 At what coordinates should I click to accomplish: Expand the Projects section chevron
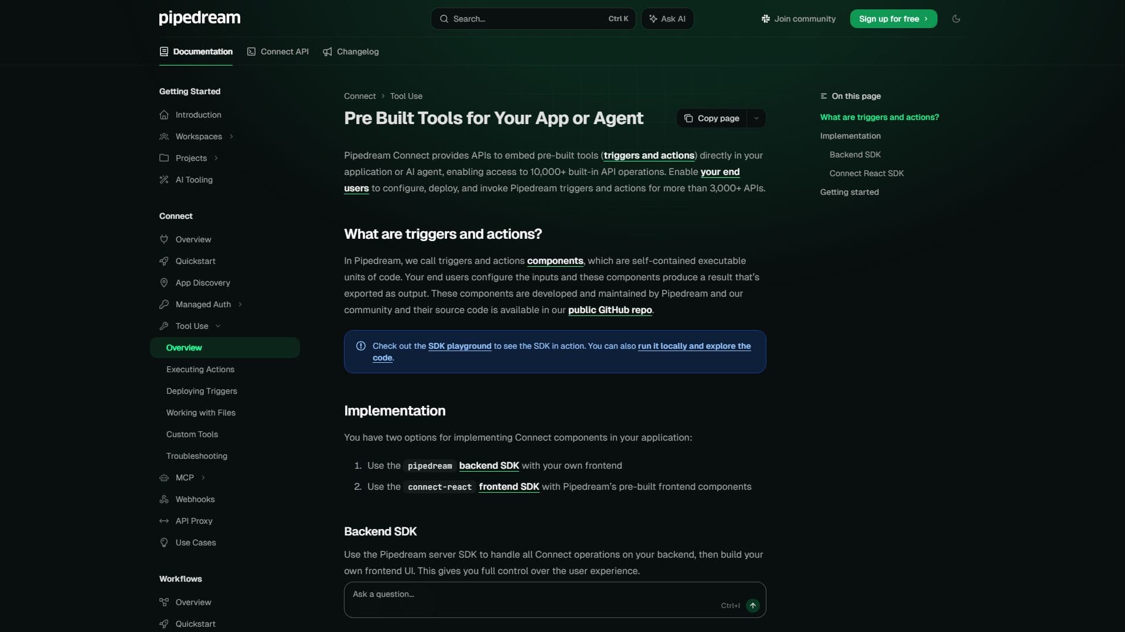216,158
